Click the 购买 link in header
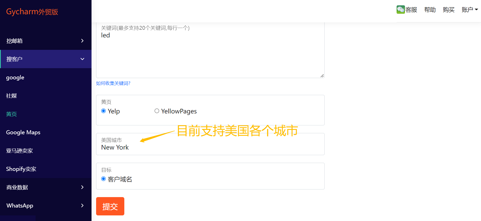The height and width of the screenshot is (221, 481). click(x=449, y=10)
